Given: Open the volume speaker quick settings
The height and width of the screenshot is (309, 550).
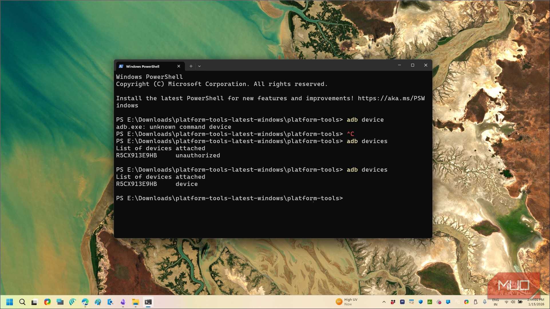Looking at the screenshot, I should coord(513,302).
